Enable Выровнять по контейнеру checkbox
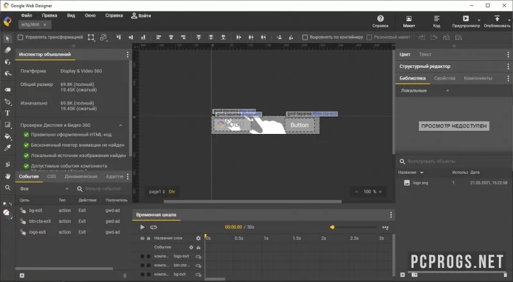513x282 pixels. tap(305, 37)
